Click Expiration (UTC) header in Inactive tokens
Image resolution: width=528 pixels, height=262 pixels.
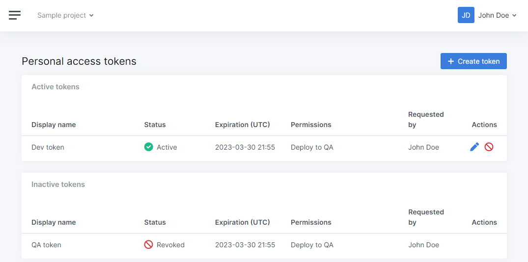(242, 222)
